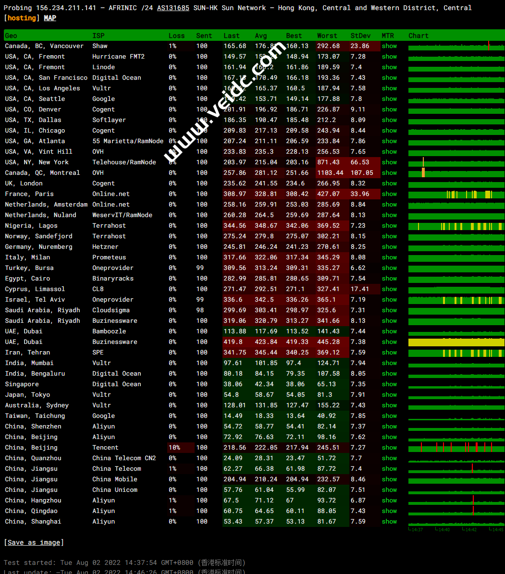Show MTR for France Paris Online.net
Image resolution: width=505 pixels, height=574 pixels.
click(x=389, y=194)
